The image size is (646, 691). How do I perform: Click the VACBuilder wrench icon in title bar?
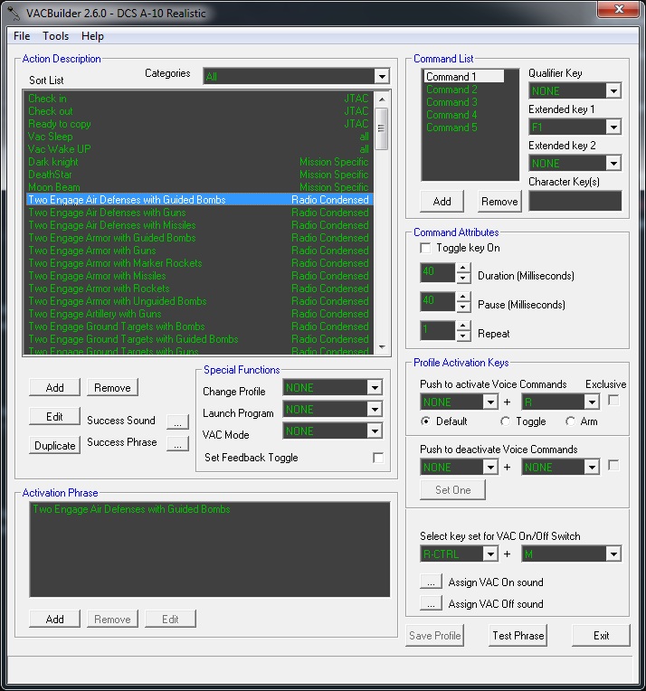point(14,13)
